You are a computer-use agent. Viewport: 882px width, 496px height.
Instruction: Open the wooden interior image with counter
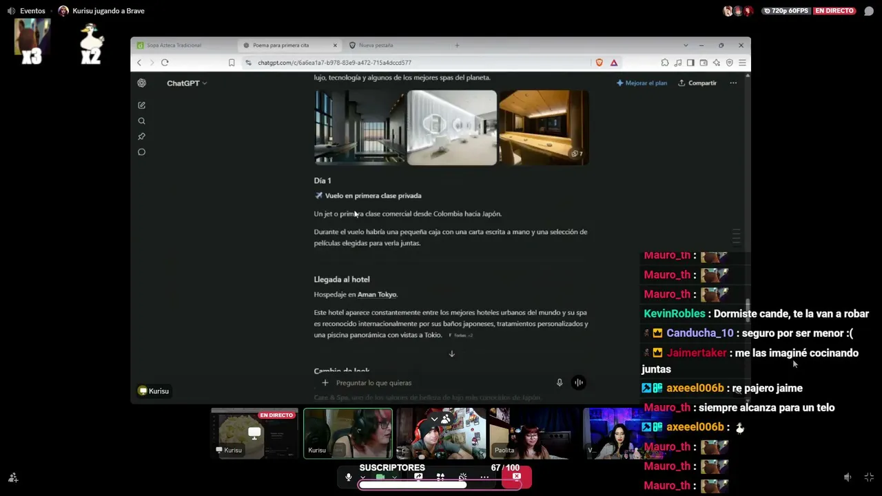click(544, 127)
